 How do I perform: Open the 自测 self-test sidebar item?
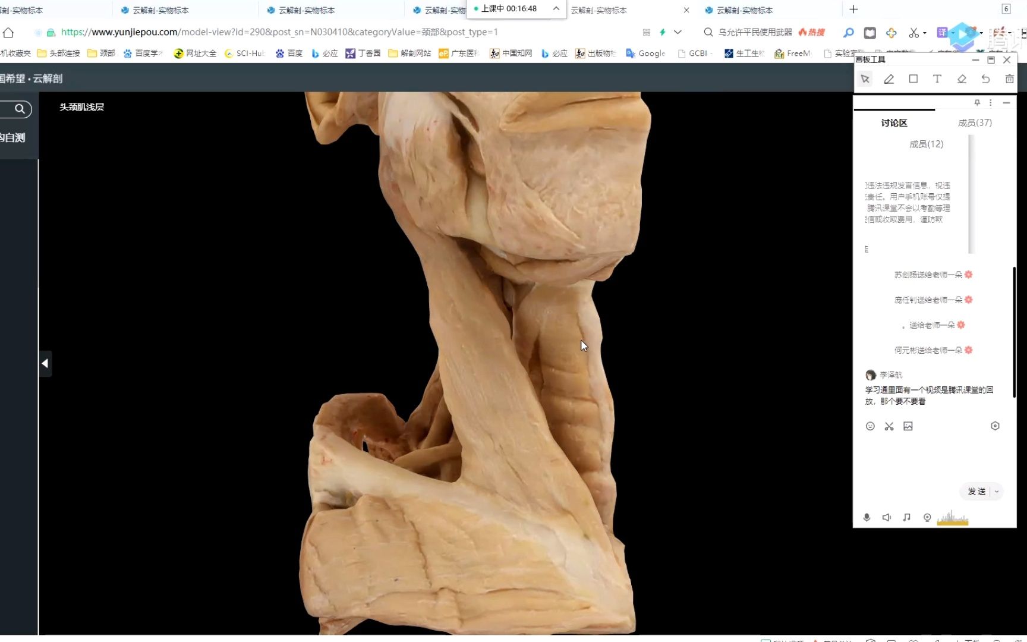[x=13, y=138]
